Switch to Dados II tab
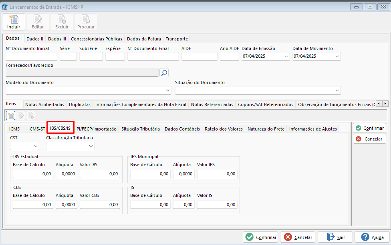The image size is (391, 245). pos(35,39)
